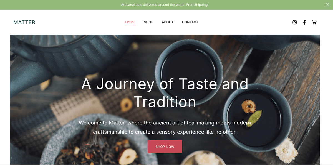Click the tea cup with green cardamom pod
This screenshot has height=165, width=333.
coord(257,116)
